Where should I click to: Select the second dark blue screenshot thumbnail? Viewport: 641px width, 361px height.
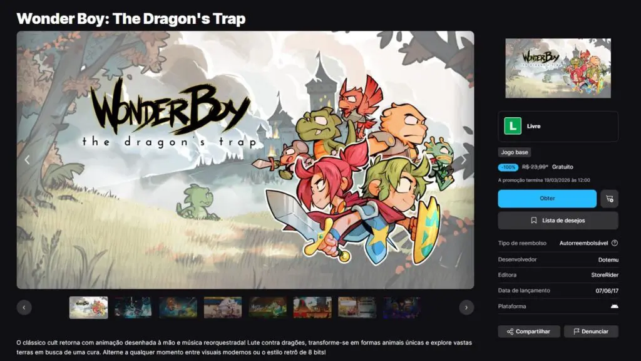click(x=133, y=308)
